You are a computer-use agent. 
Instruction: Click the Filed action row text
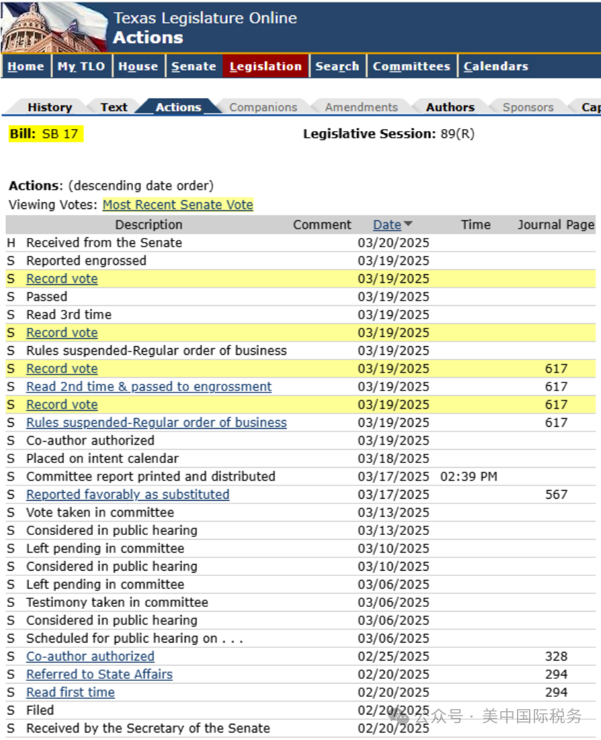point(40,710)
